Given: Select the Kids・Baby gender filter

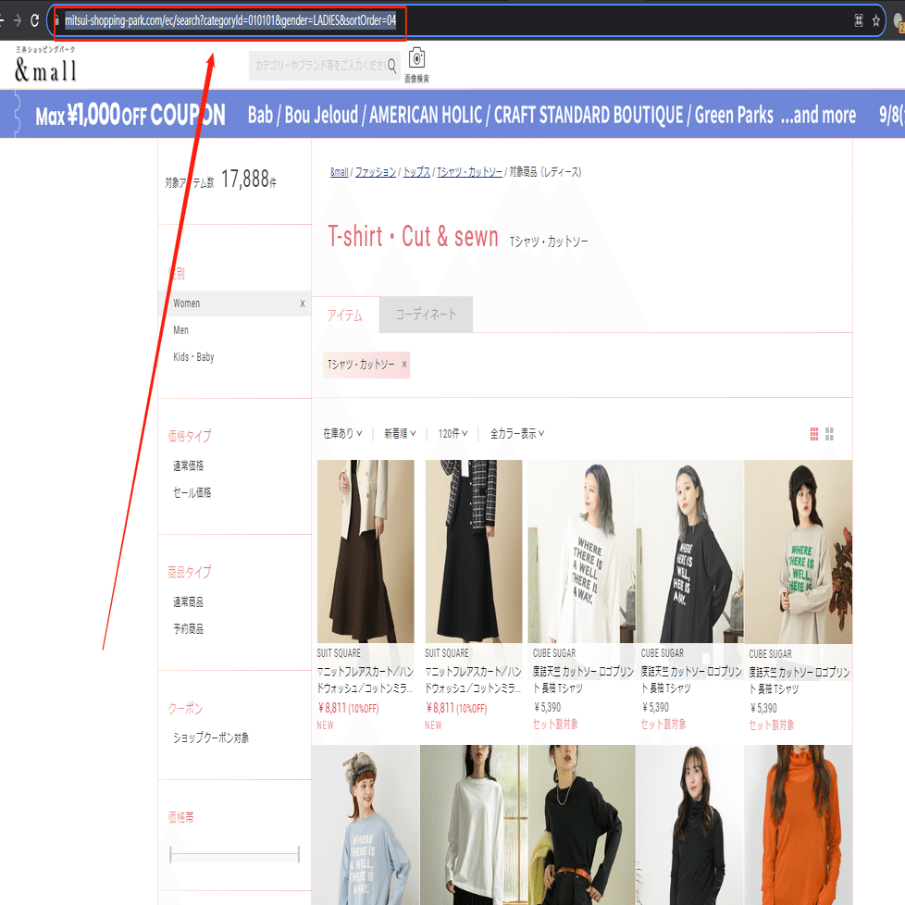Looking at the screenshot, I should point(193,356).
